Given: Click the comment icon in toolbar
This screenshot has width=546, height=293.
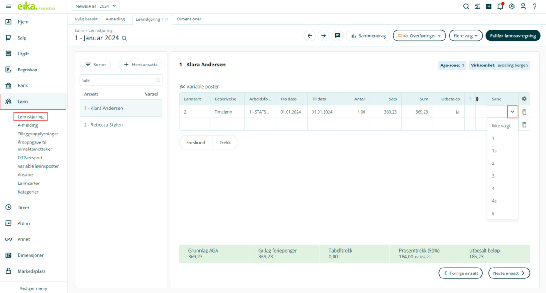Looking at the screenshot, I should (338, 35).
